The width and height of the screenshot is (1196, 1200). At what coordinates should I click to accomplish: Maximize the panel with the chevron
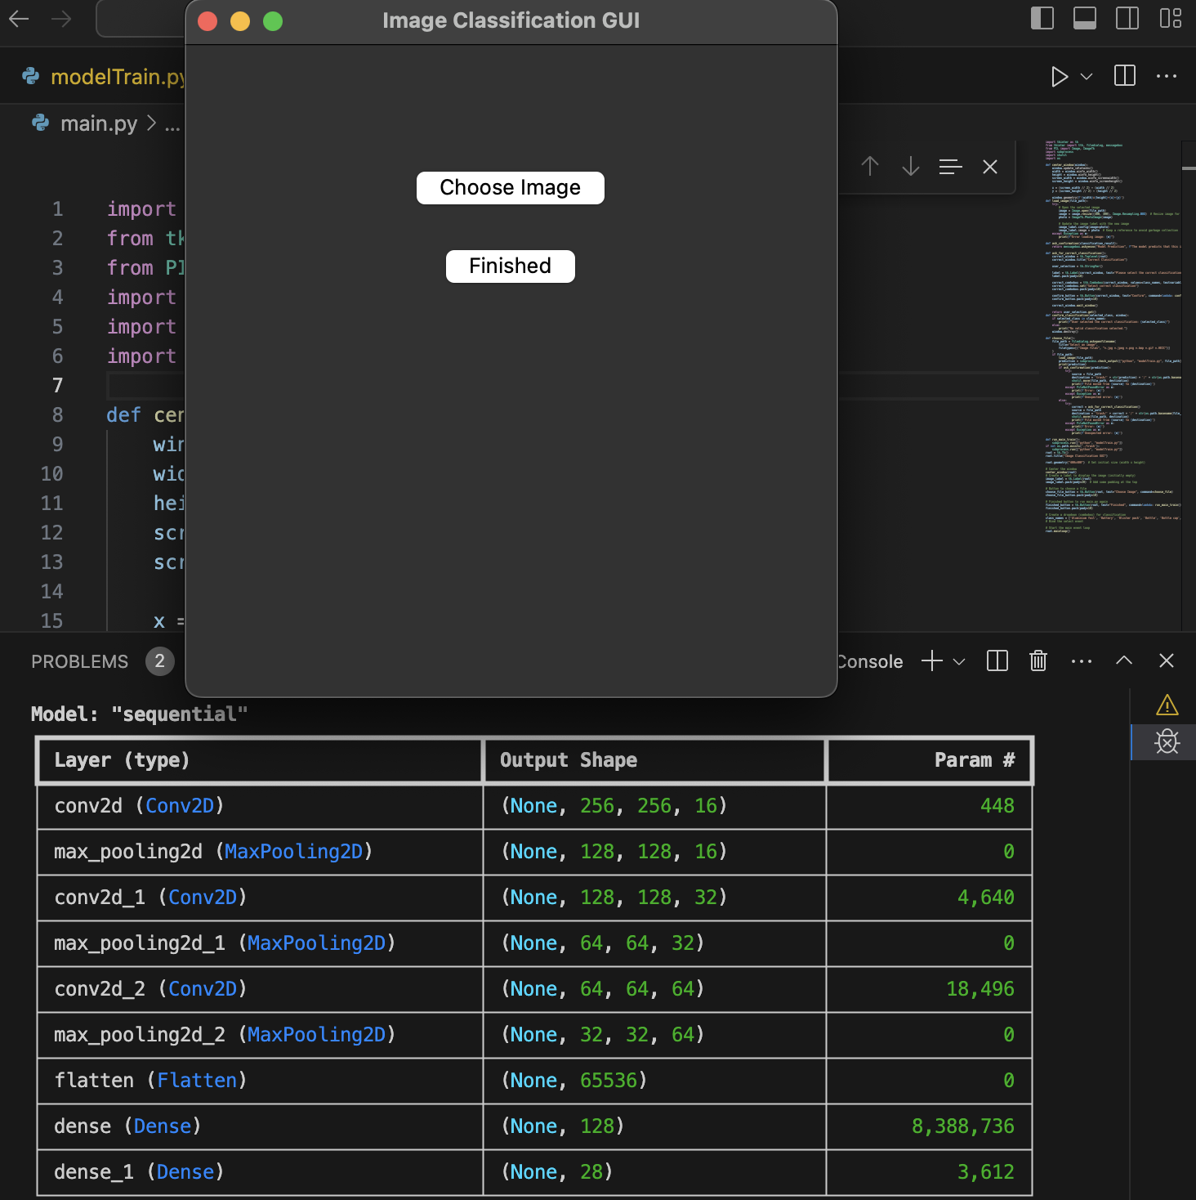tap(1125, 660)
